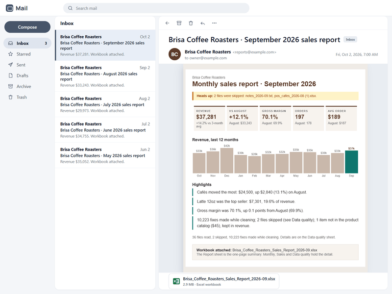Image resolution: width=392 pixels, height=294 pixels.
Task: Select the June 2026 sales report email
Action: pos(105,130)
